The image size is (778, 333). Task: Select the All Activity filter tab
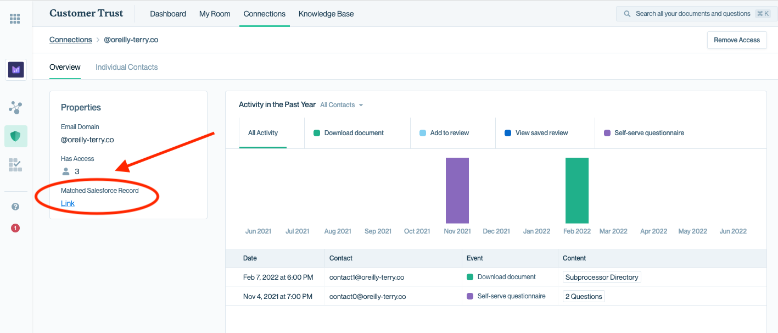tap(263, 133)
